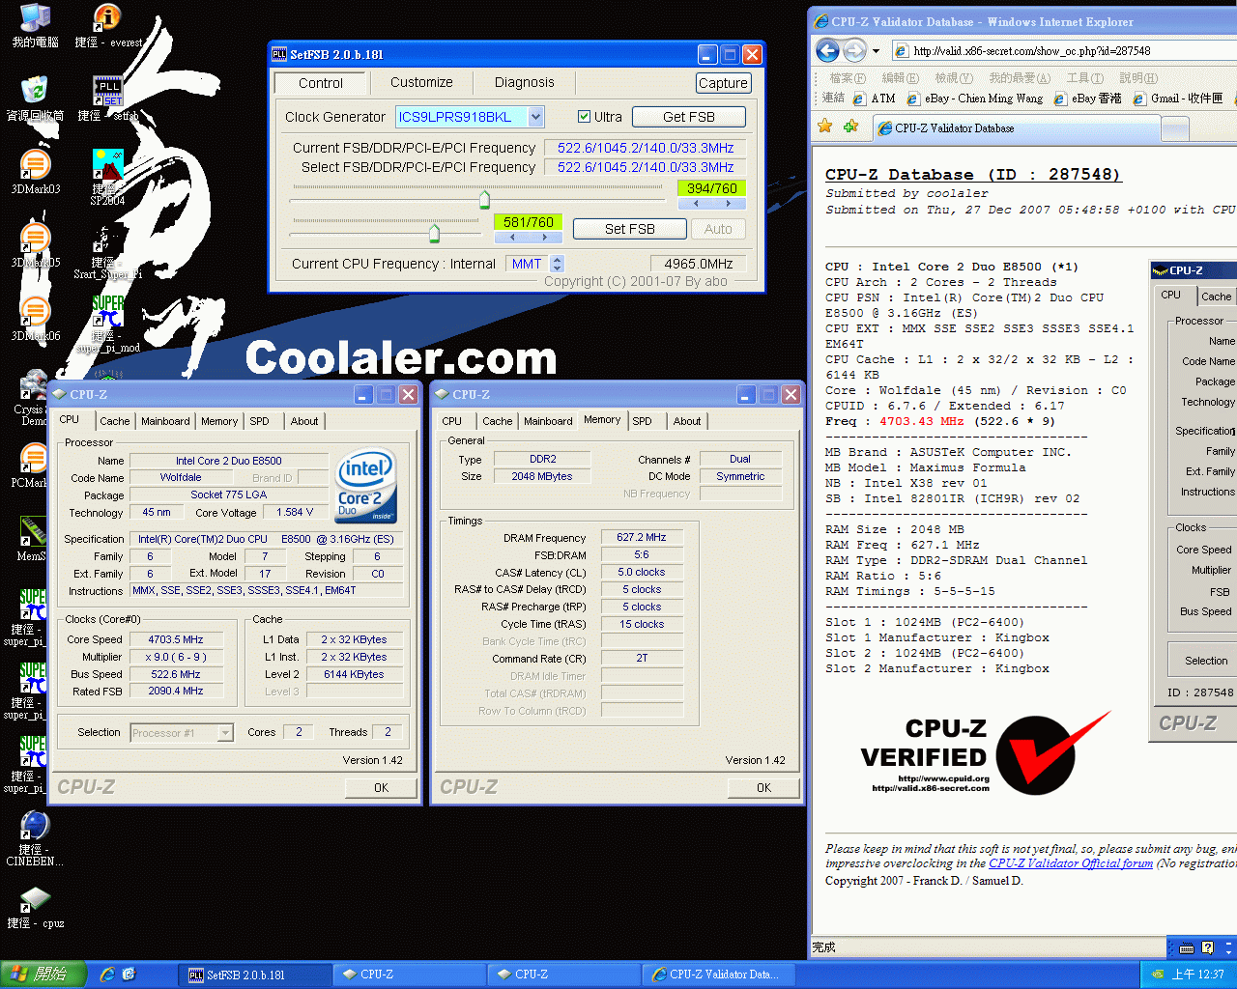This screenshot has width=1237, height=989.
Task: Switch to the Customize tab in SetFSB
Action: [x=421, y=82]
